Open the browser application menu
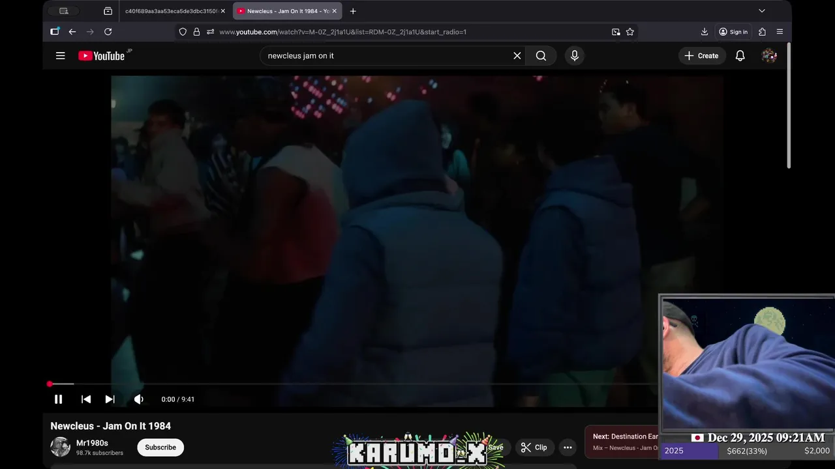 pos(780,32)
